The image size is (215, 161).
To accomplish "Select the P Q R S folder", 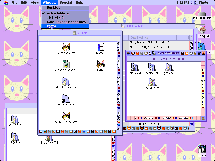I will pos(15,137).
